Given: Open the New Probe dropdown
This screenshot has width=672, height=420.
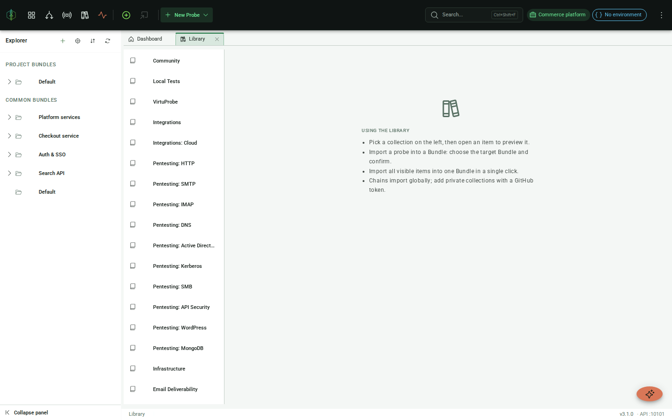Looking at the screenshot, I should click(x=187, y=15).
